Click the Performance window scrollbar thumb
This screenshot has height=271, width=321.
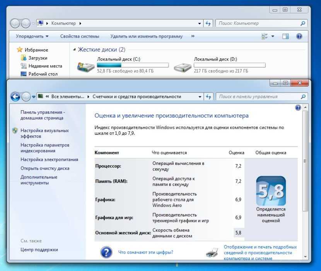tap(305, 161)
